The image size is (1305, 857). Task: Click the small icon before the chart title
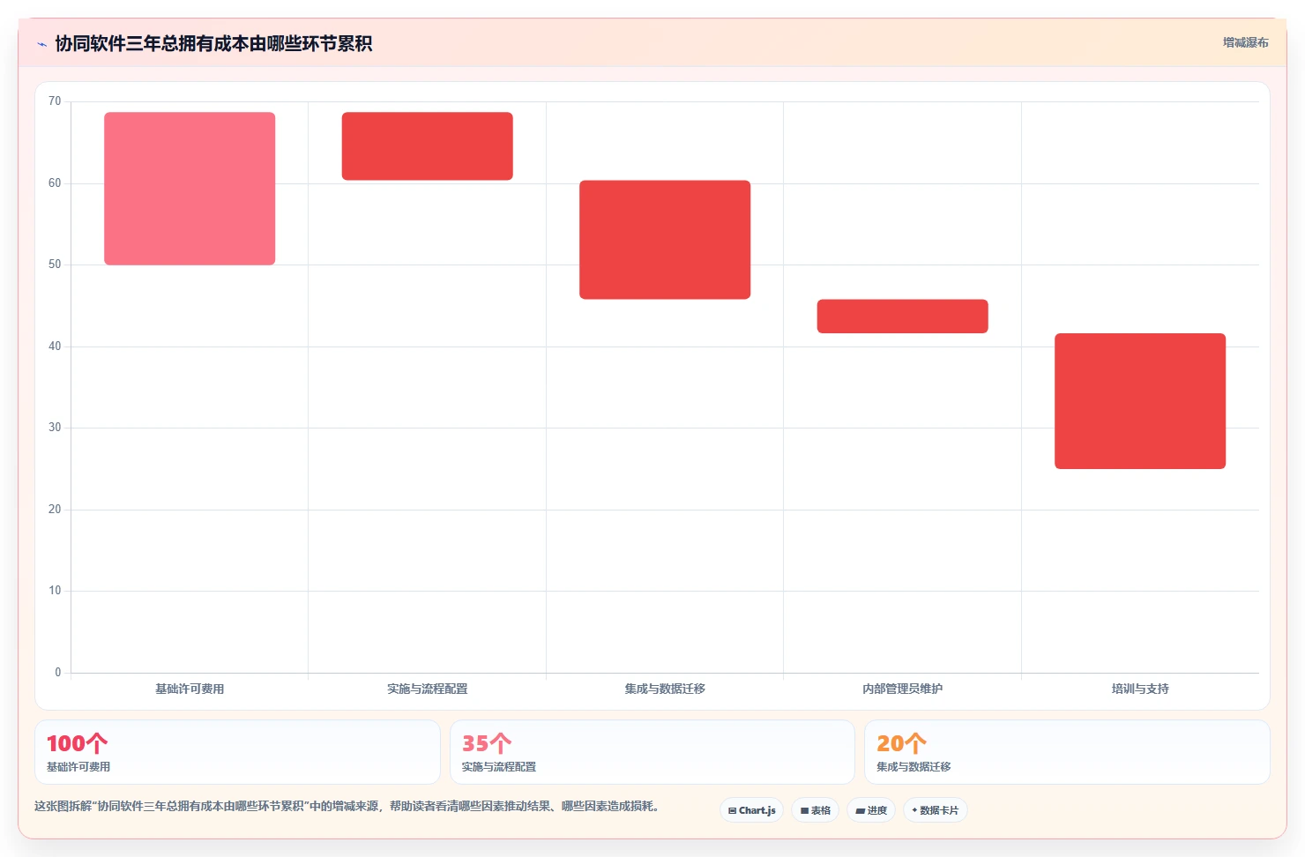tap(42, 44)
